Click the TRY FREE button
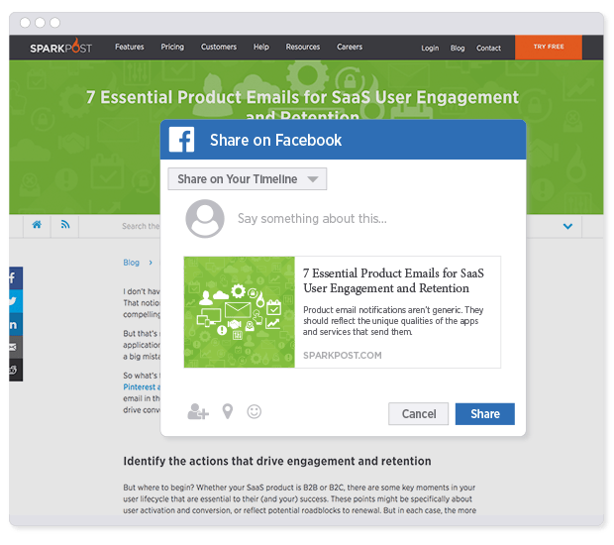The image size is (614, 545). 549,47
